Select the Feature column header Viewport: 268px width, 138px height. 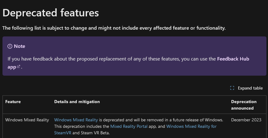coord(13,102)
